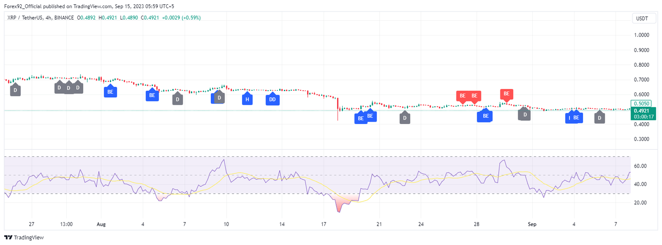Open the gray D marker between Aug 21 and 24

(x=405, y=118)
